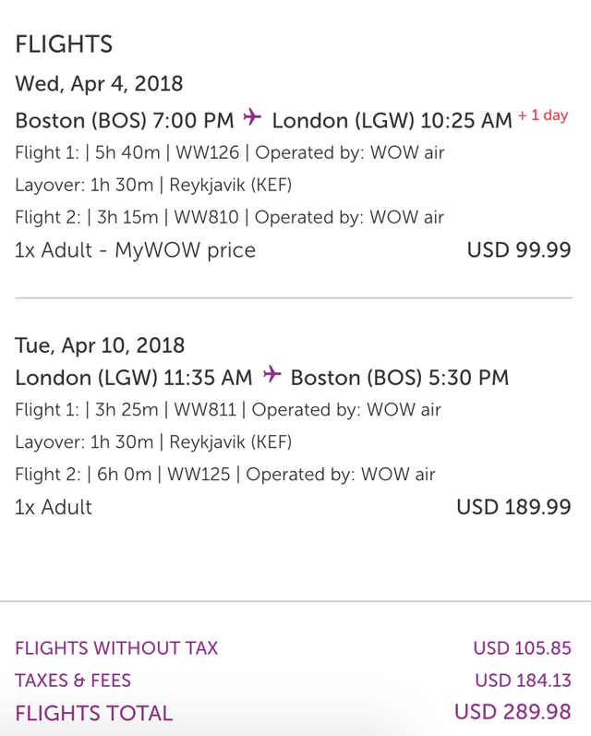The image size is (591, 736).
Task: Click the FLIGHTS WITHOUT TAX label
Action: (x=116, y=648)
